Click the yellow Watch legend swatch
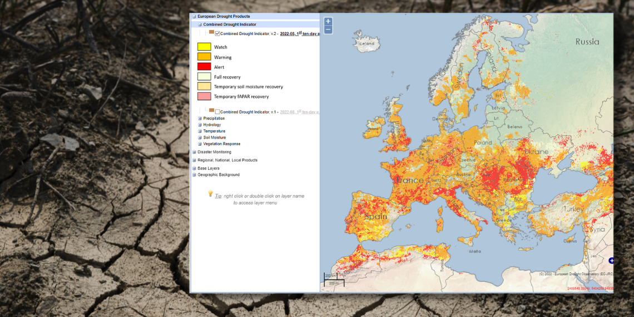 (204, 47)
